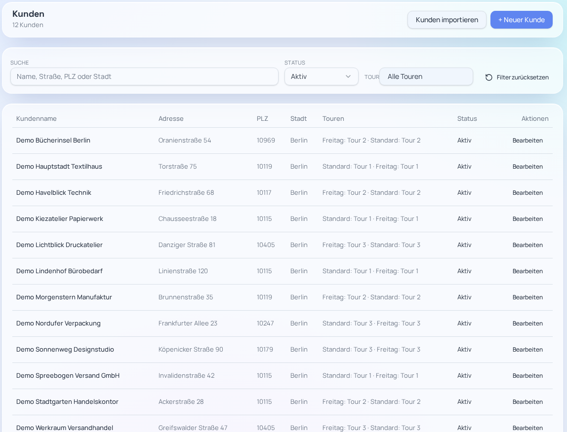Click the 12 Kunden count text
This screenshot has height=432, width=567.
(x=28, y=25)
